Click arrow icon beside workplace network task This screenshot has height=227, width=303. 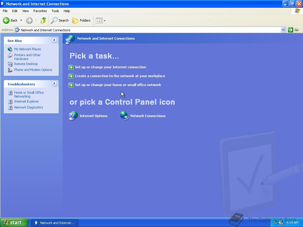[71, 76]
